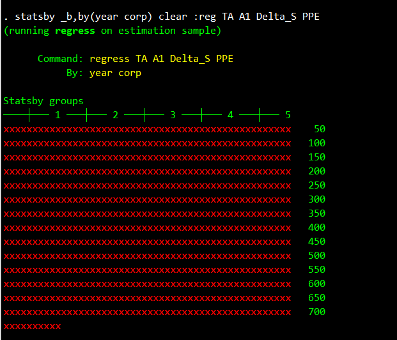The image size is (397, 340).
Task: Click the group count 500
Action: [x=316, y=256]
